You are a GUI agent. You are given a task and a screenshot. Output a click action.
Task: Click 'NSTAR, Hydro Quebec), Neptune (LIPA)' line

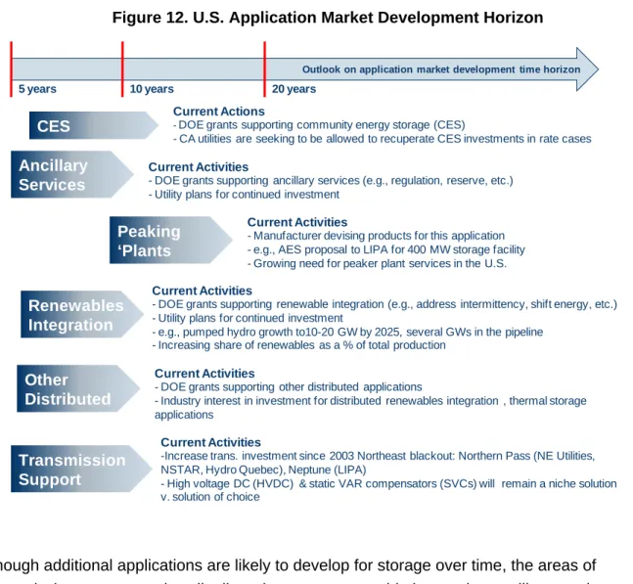263,471
